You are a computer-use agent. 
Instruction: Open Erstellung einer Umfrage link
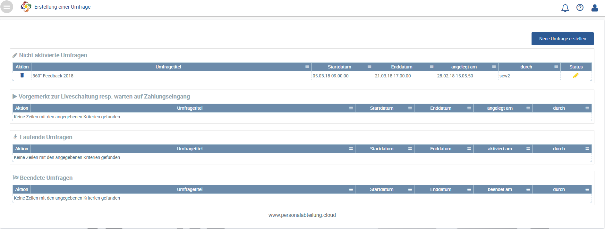click(x=63, y=7)
